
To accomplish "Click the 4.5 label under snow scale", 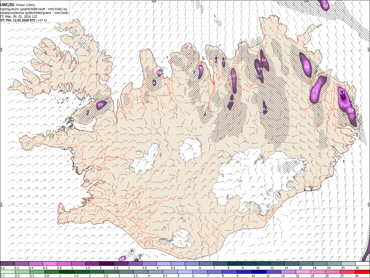I will coord(173,268).
